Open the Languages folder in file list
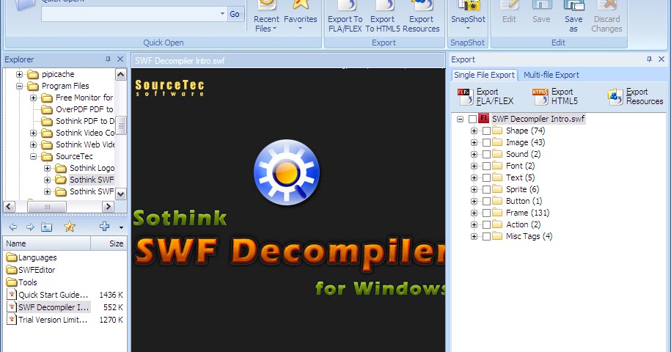Screen dimensions: 671x352 click(32, 257)
